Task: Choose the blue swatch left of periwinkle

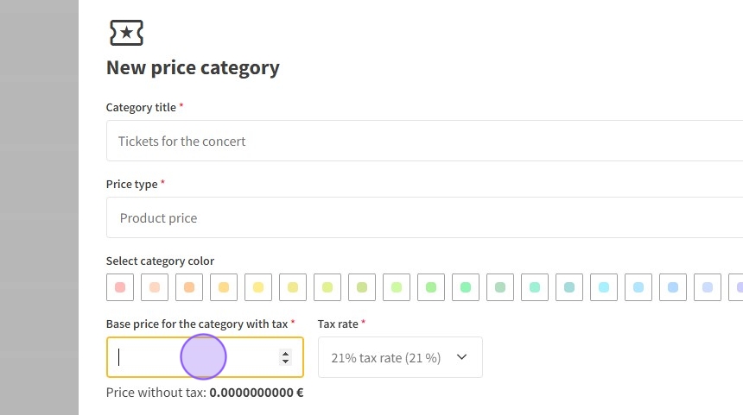Action: point(673,287)
